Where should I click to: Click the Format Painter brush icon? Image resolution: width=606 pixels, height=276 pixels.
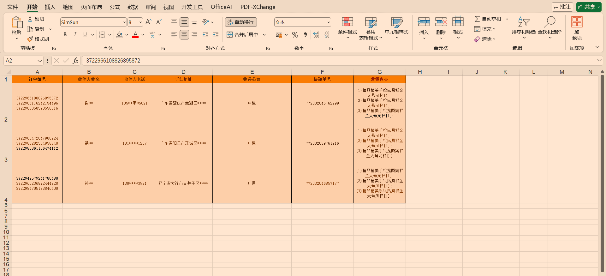click(x=30, y=39)
